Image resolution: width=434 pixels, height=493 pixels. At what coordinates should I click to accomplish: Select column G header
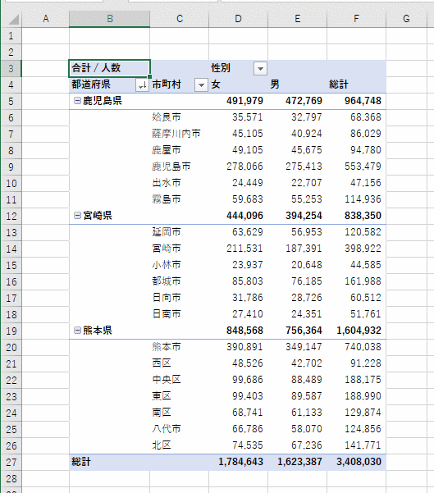click(406, 19)
